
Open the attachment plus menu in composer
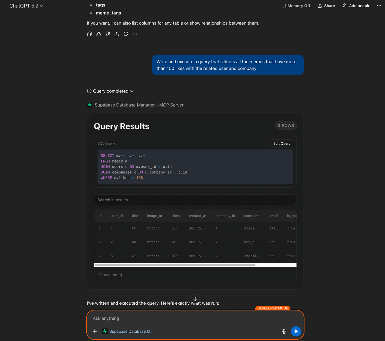95,331
